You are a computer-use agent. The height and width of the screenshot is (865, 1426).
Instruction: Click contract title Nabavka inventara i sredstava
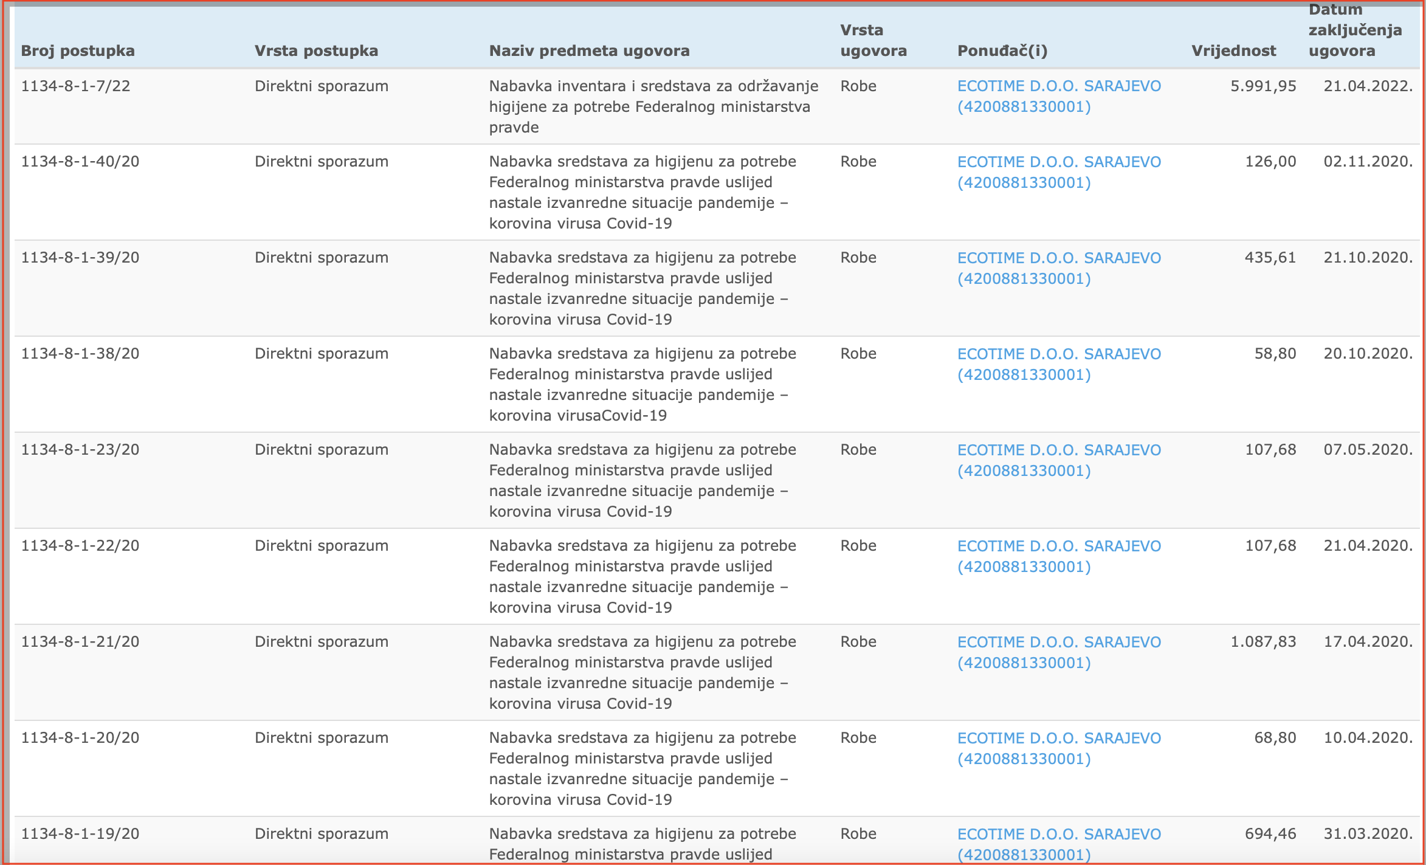point(654,107)
